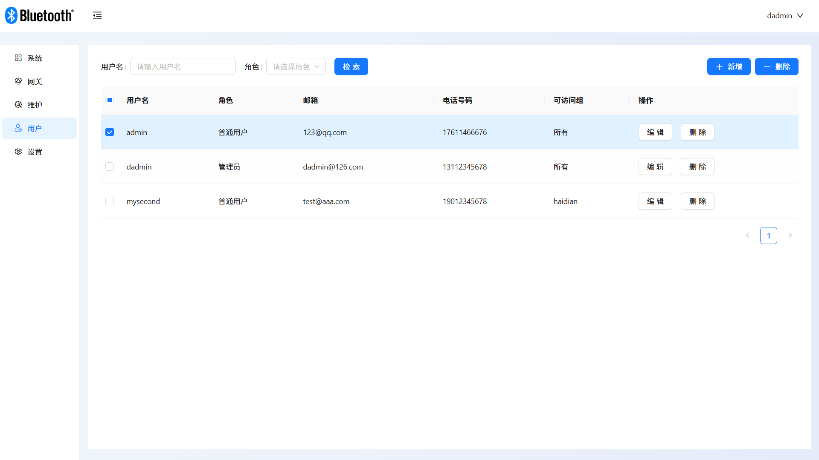The image size is (819, 460).
Task: Open the 网关 menu item
Action: pyautogui.click(x=35, y=81)
